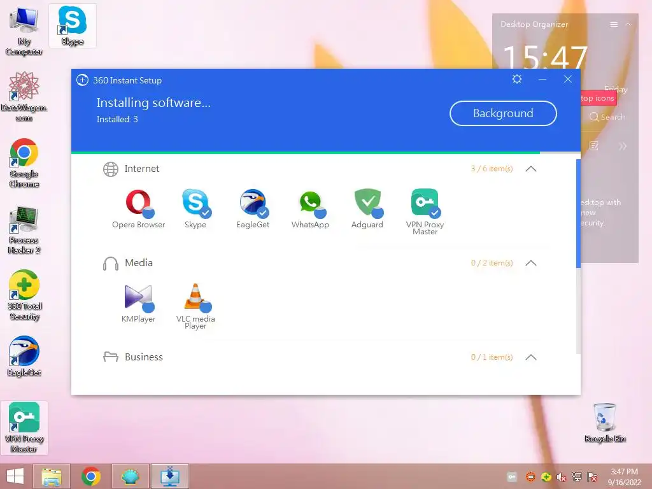Click the 360 Instant Setup title logo
The width and height of the screenshot is (652, 489).
[82, 80]
